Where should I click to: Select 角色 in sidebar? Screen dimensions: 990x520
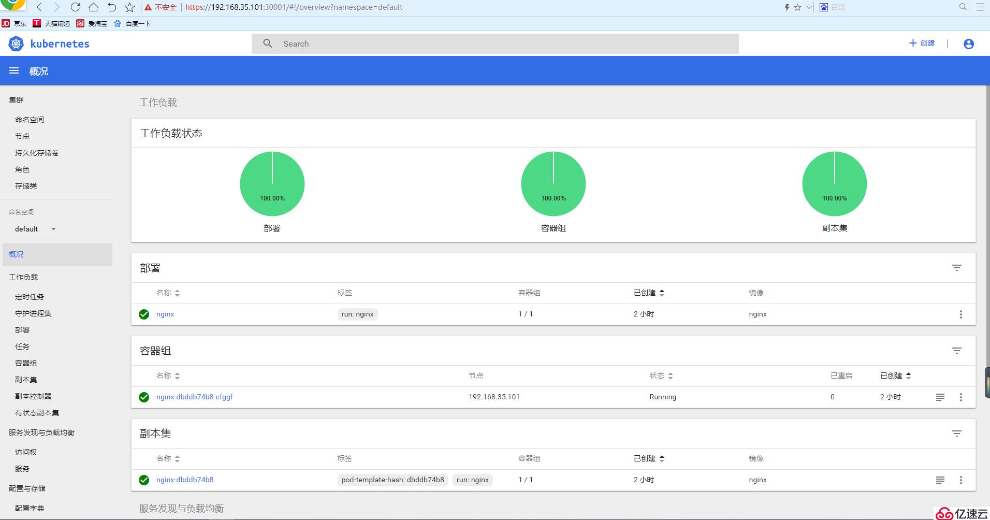[22, 169]
